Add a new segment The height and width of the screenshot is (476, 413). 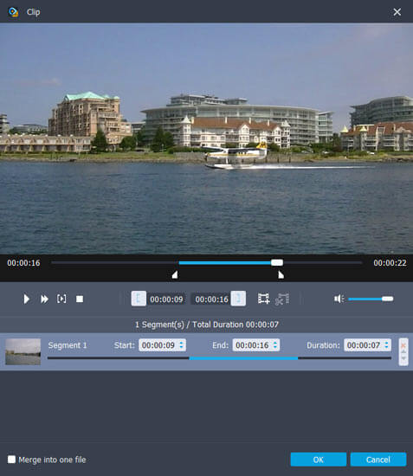point(263,299)
